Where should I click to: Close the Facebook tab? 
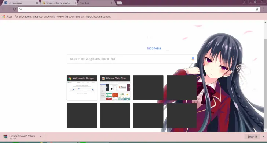[x=37, y=3]
